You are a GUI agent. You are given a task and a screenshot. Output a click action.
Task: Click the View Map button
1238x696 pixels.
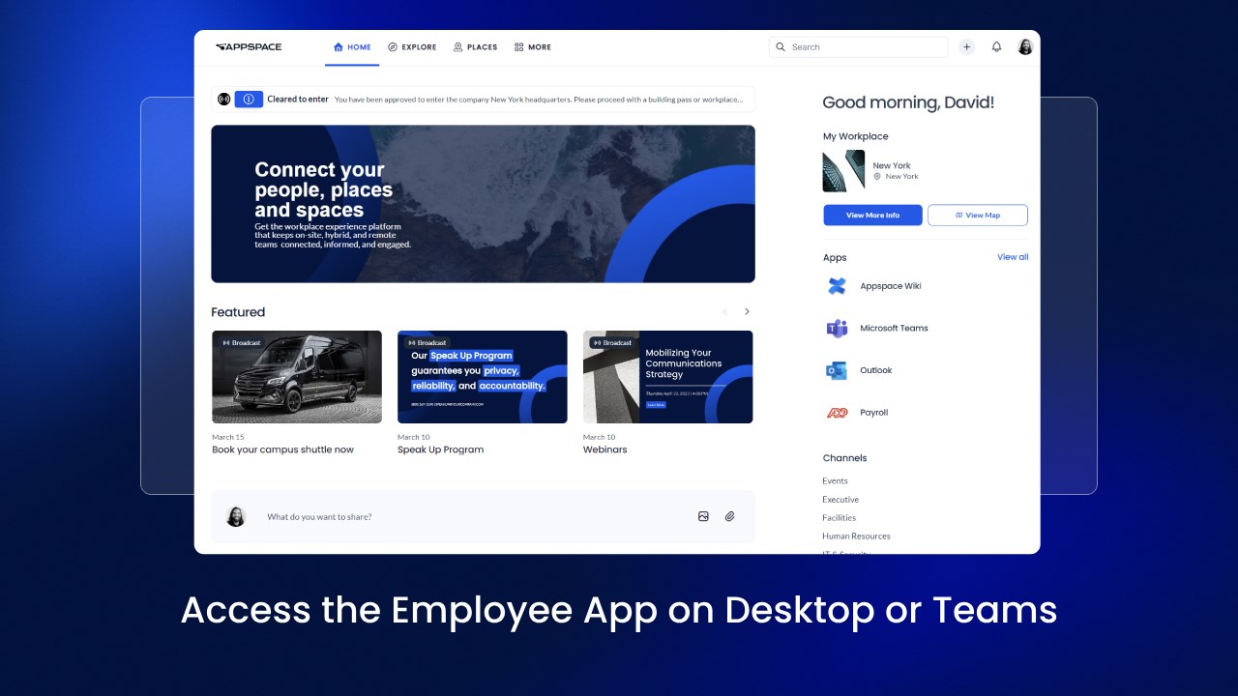(978, 215)
